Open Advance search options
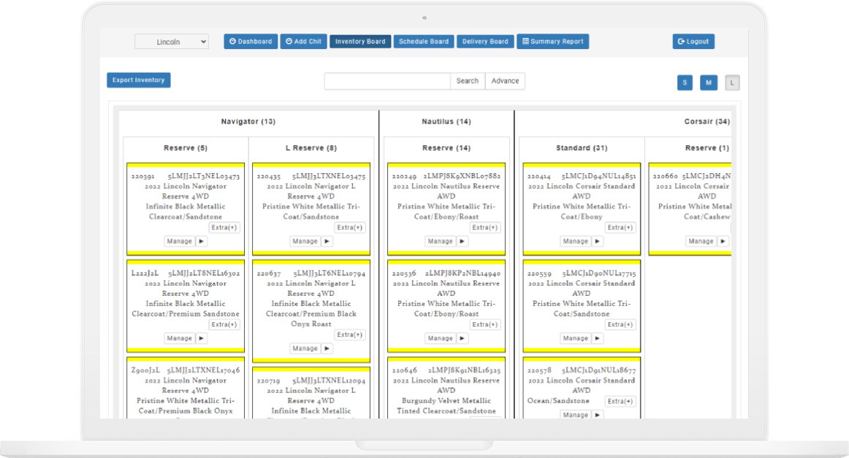The width and height of the screenshot is (849, 458). pos(505,81)
